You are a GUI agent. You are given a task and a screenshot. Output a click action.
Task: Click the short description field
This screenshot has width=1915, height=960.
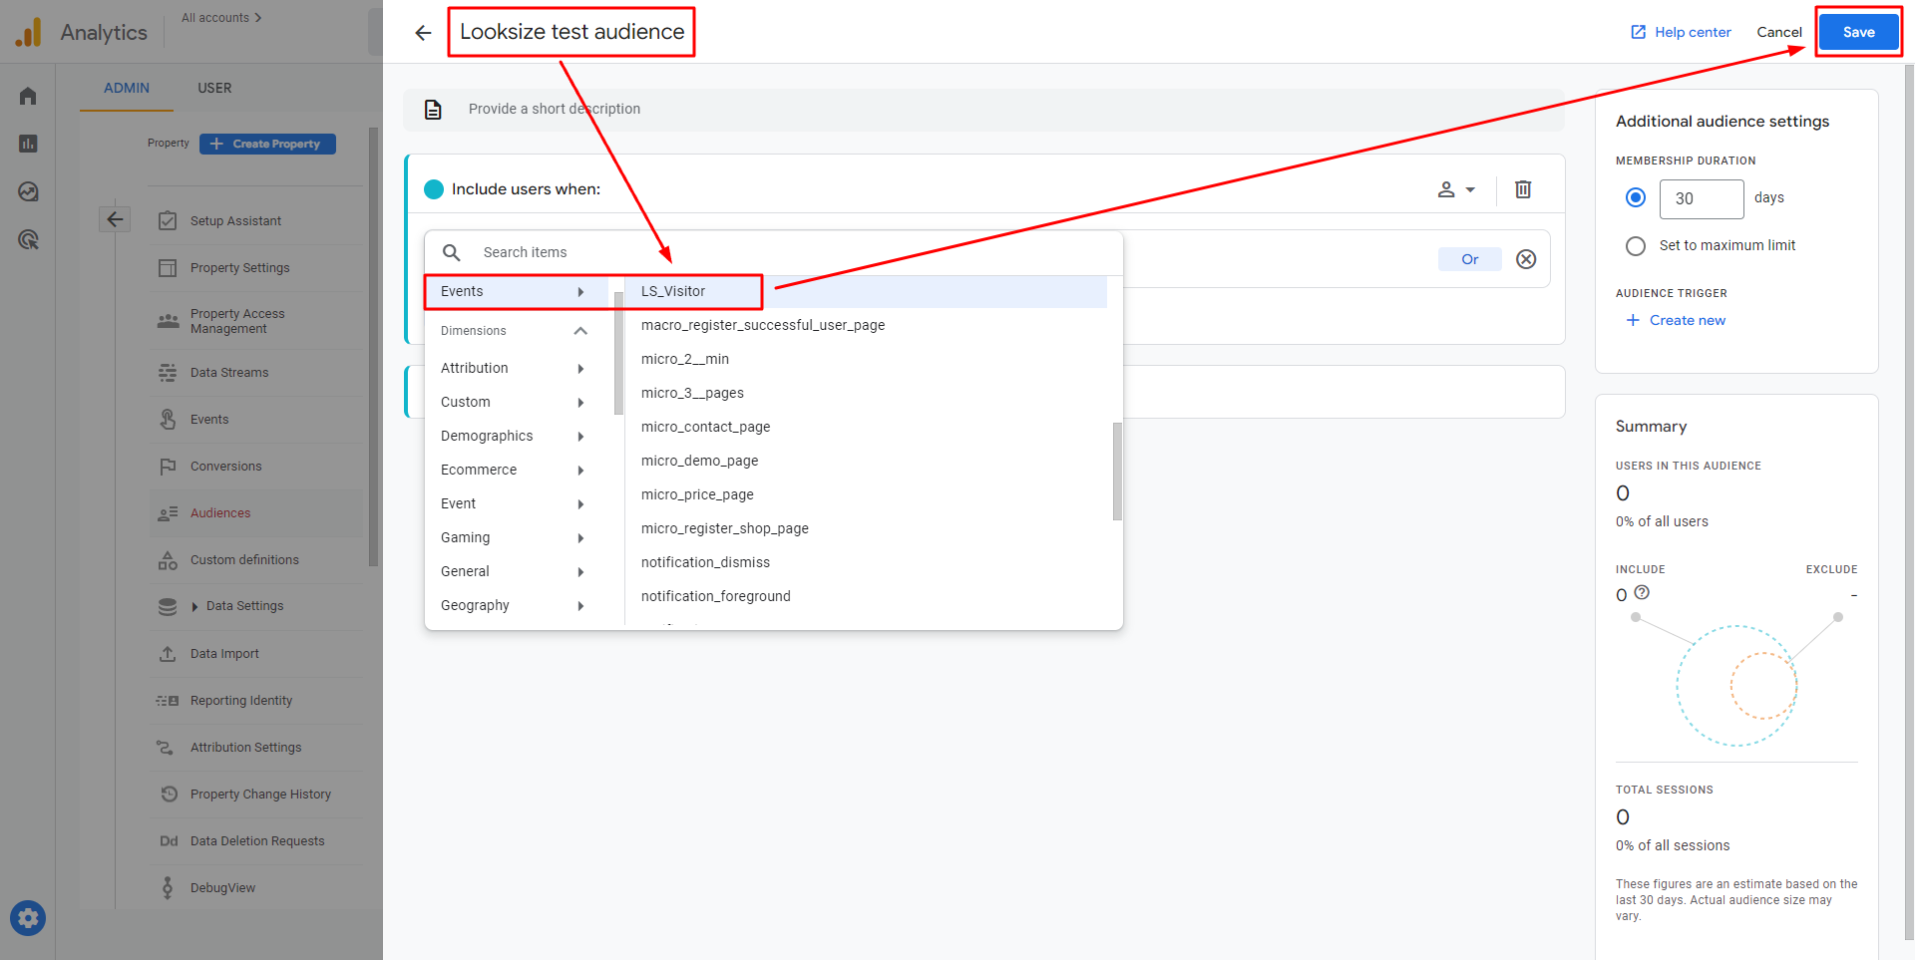point(983,110)
